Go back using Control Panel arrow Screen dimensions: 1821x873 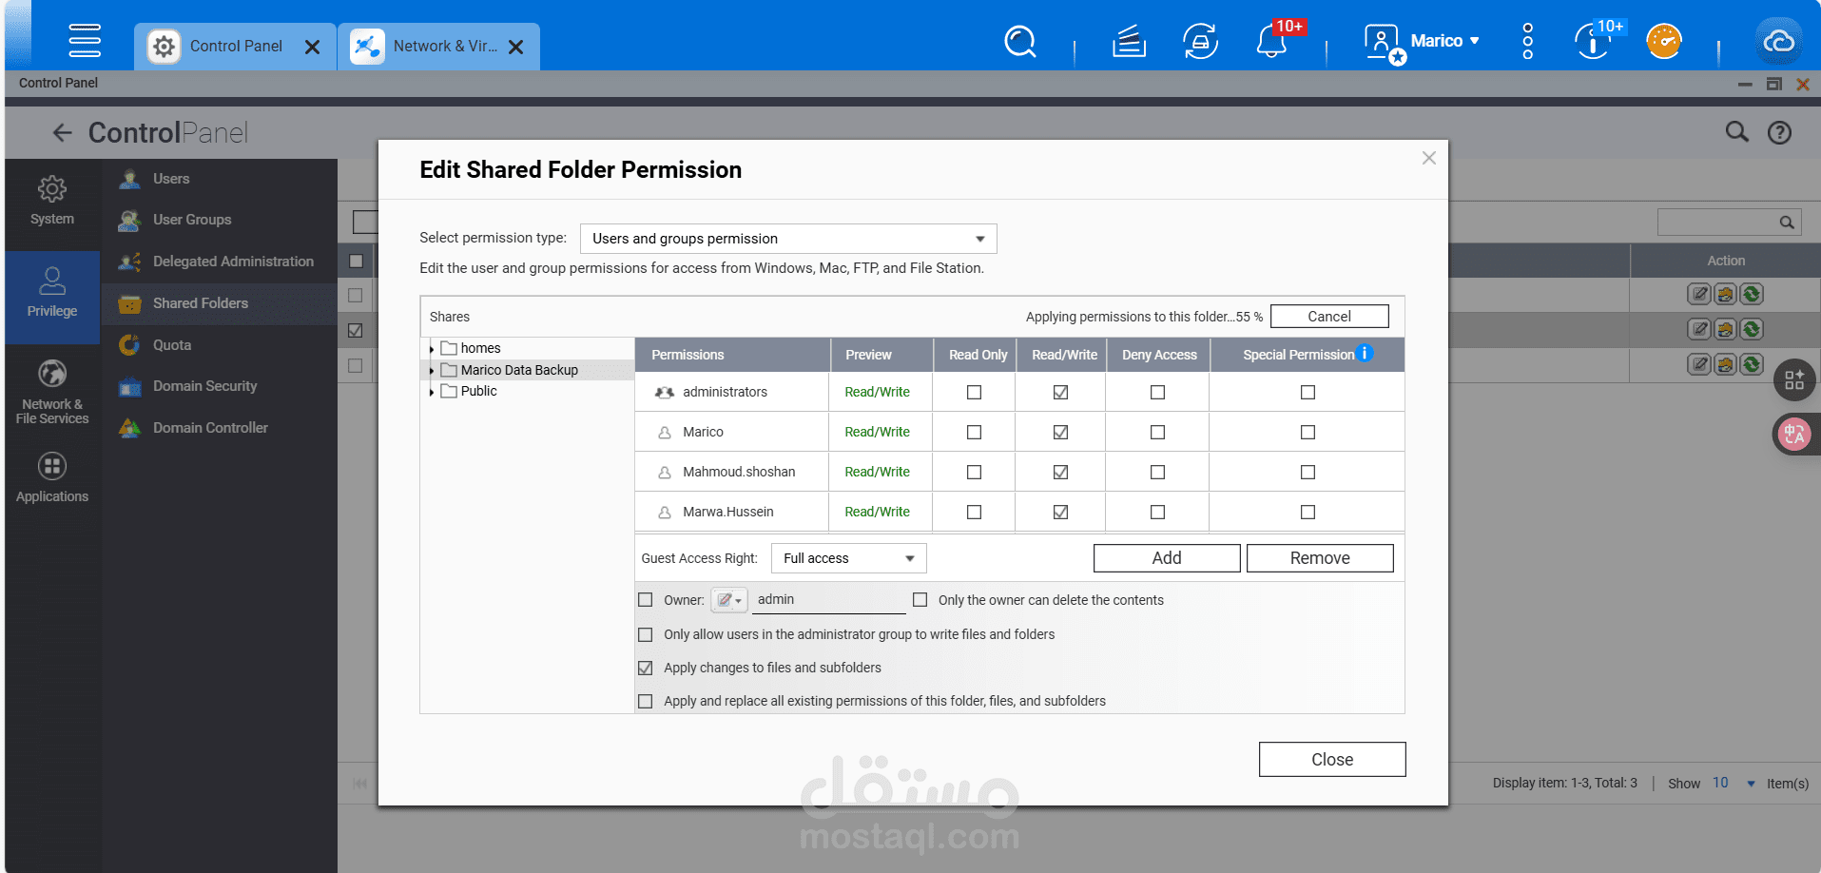(x=63, y=132)
